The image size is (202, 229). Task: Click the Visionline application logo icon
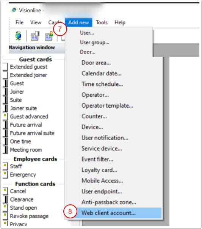coord(14,10)
